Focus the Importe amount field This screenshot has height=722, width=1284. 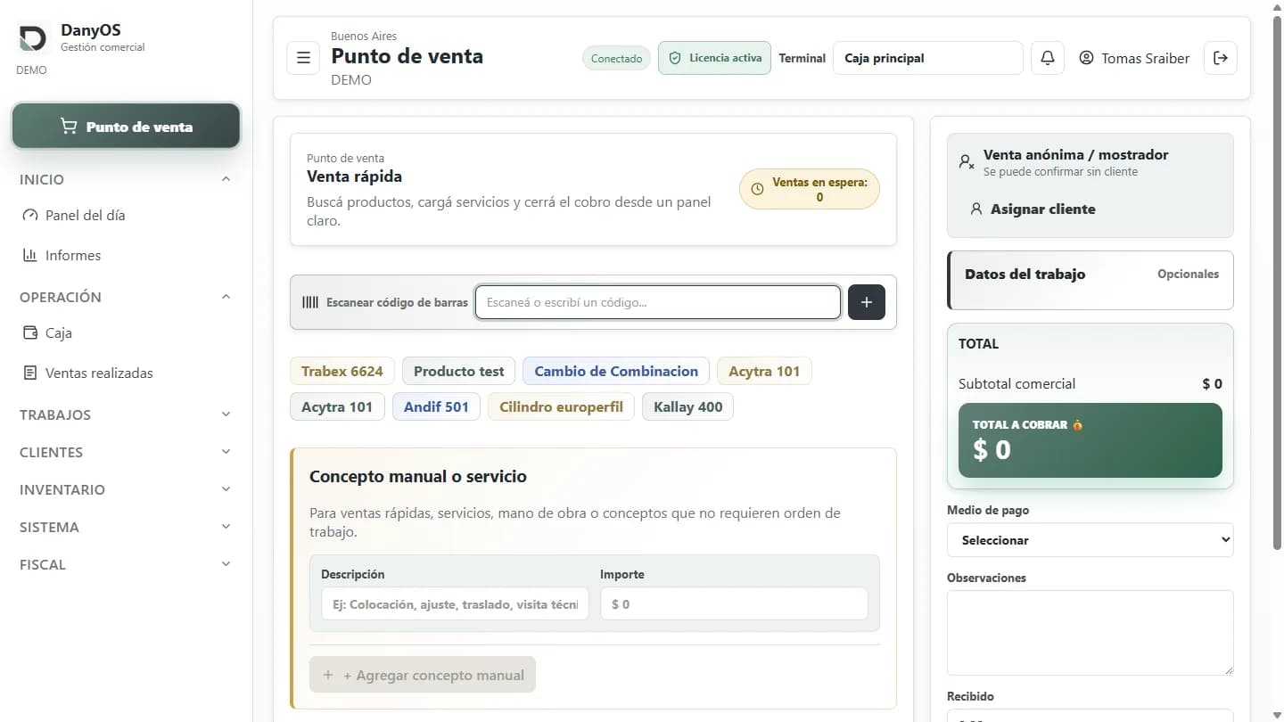pyautogui.click(x=734, y=603)
